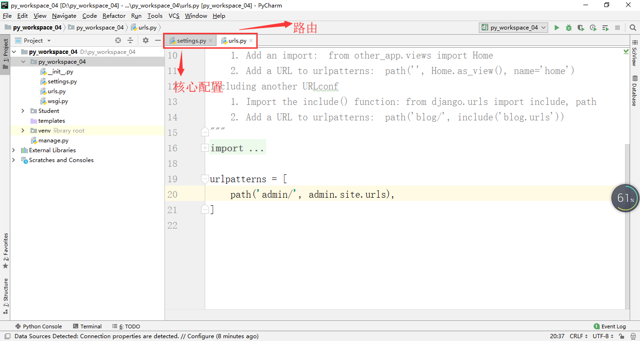Toggle the 2: Favorites tool window button

pos(5,251)
